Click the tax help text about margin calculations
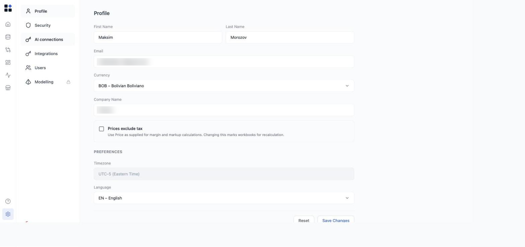This screenshot has width=525, height=247. [x=196, y=135]
